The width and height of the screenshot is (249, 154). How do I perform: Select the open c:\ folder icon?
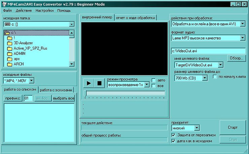7,33
